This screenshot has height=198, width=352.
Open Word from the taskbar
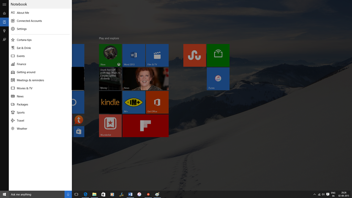[x=130, y=195]
